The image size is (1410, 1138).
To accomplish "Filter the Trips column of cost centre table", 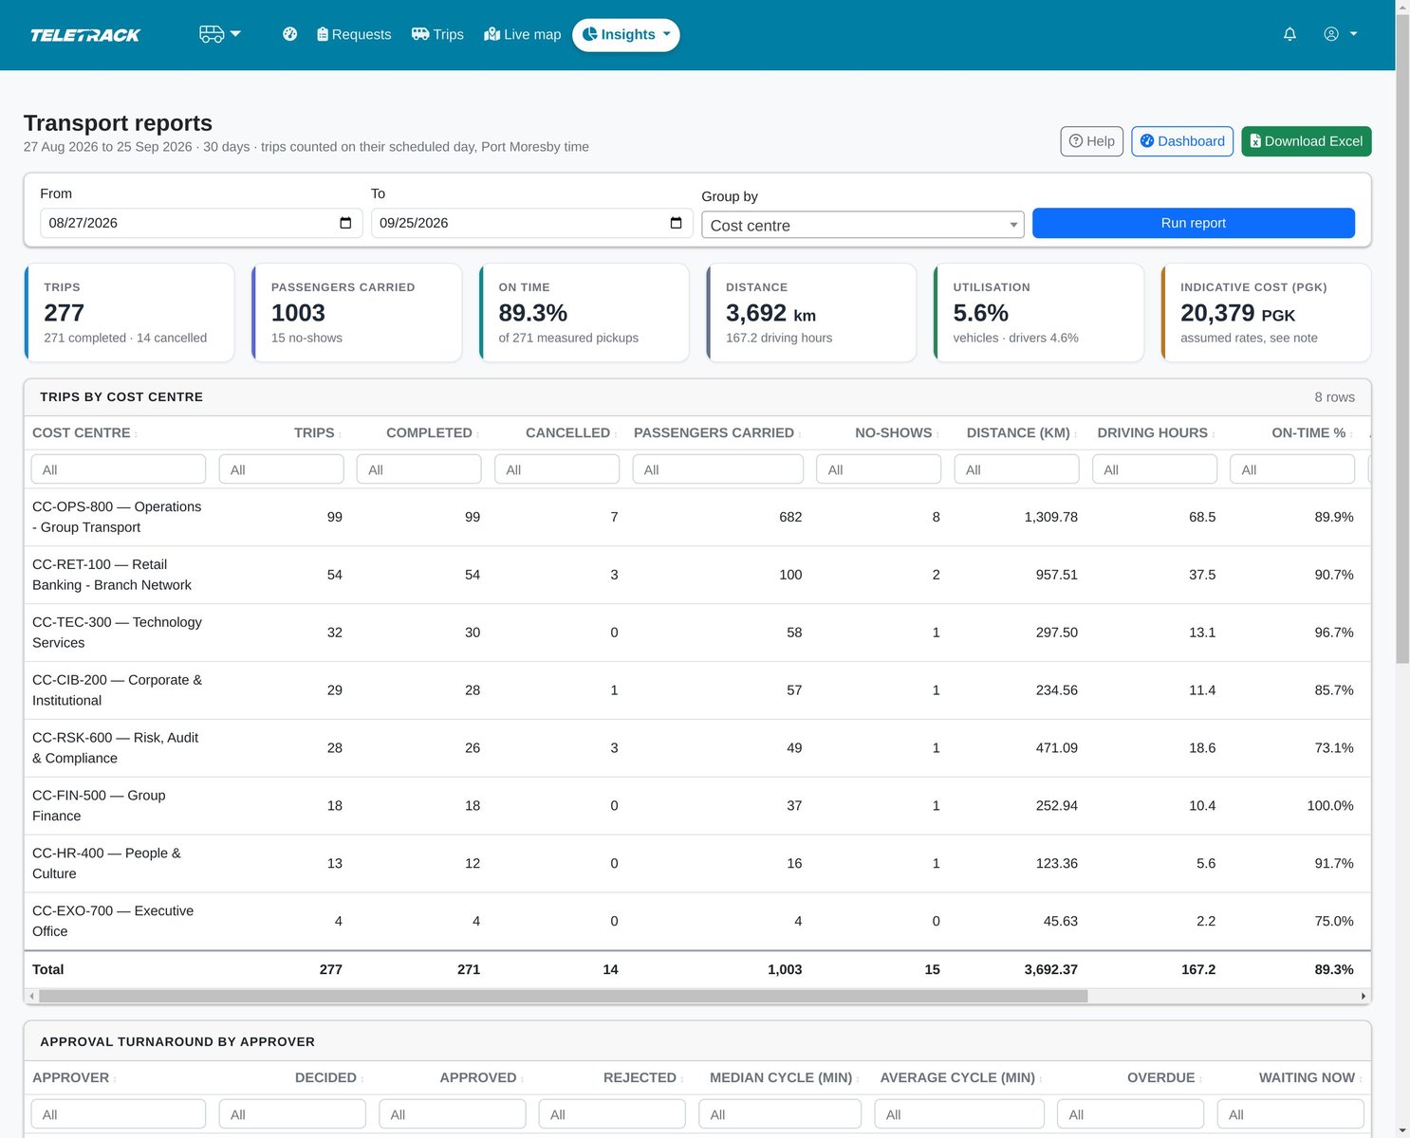I will point(282,469).
